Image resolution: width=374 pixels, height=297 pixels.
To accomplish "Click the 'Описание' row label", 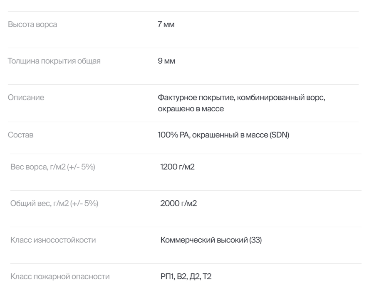I will tap(27, 98).
